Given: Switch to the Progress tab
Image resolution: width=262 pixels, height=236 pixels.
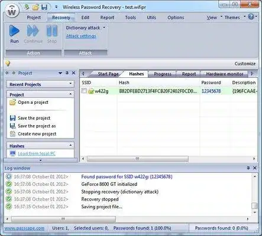Looking at the screenshot, I should (x=163, y=74).
